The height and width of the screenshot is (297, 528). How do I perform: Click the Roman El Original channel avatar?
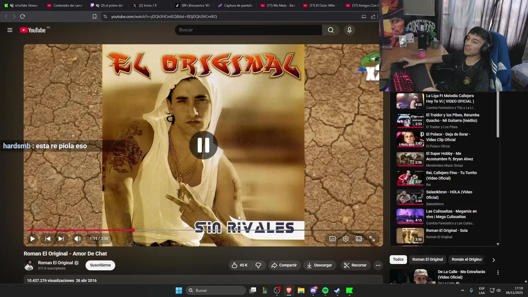pyautogui.click(x=29, y=265)
